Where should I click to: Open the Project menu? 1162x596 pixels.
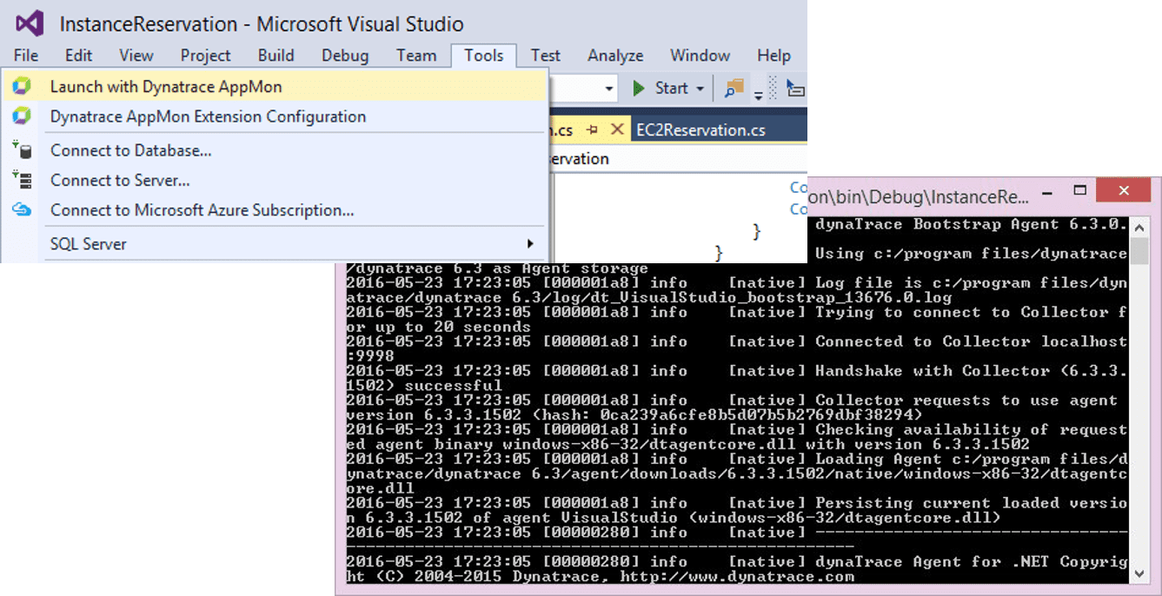(x=205, y=56)
